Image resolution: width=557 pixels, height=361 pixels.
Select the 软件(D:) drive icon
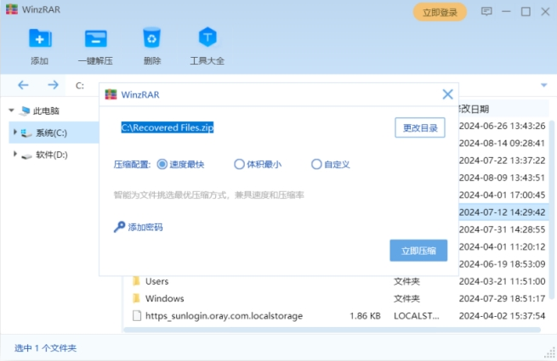26,155
